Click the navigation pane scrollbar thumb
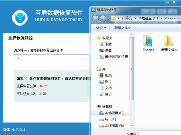Screen dimensions: 181x135 (x=132, y=69)
